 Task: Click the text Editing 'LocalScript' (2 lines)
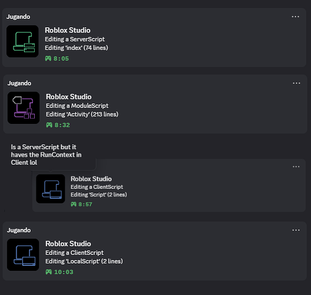pyautogui.click(x=84, y=261)
